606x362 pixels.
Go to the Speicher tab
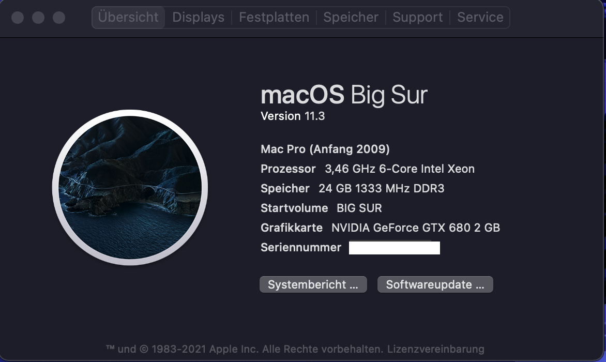coord(351,17)
